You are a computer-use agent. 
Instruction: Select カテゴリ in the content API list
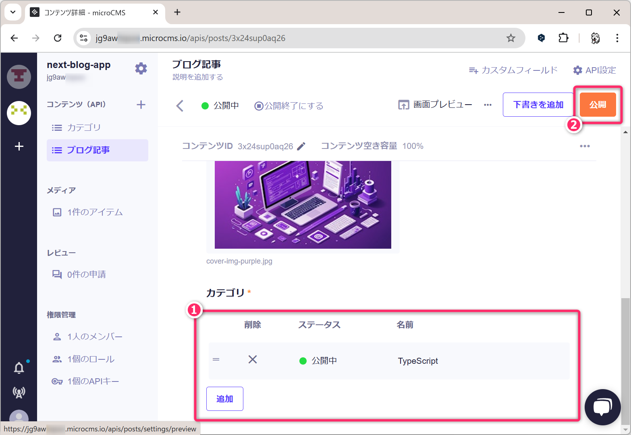click(84, 128)
